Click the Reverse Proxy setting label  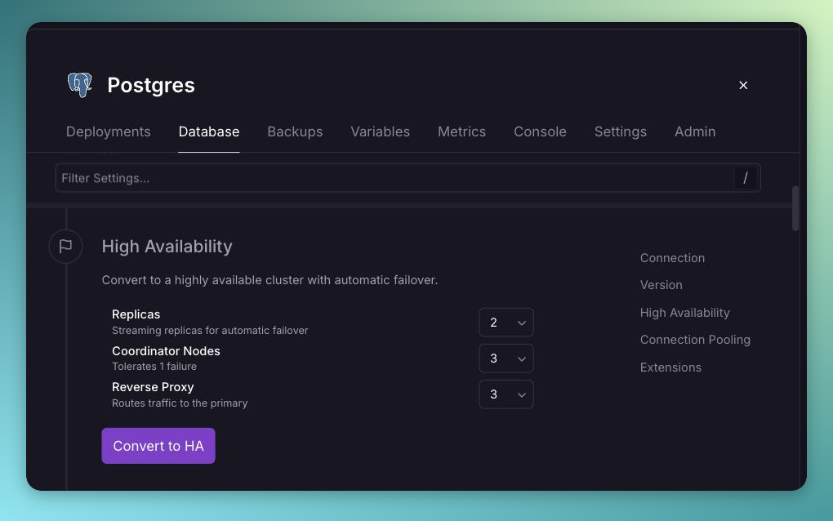pyautogui.click(x=153, y=387)
